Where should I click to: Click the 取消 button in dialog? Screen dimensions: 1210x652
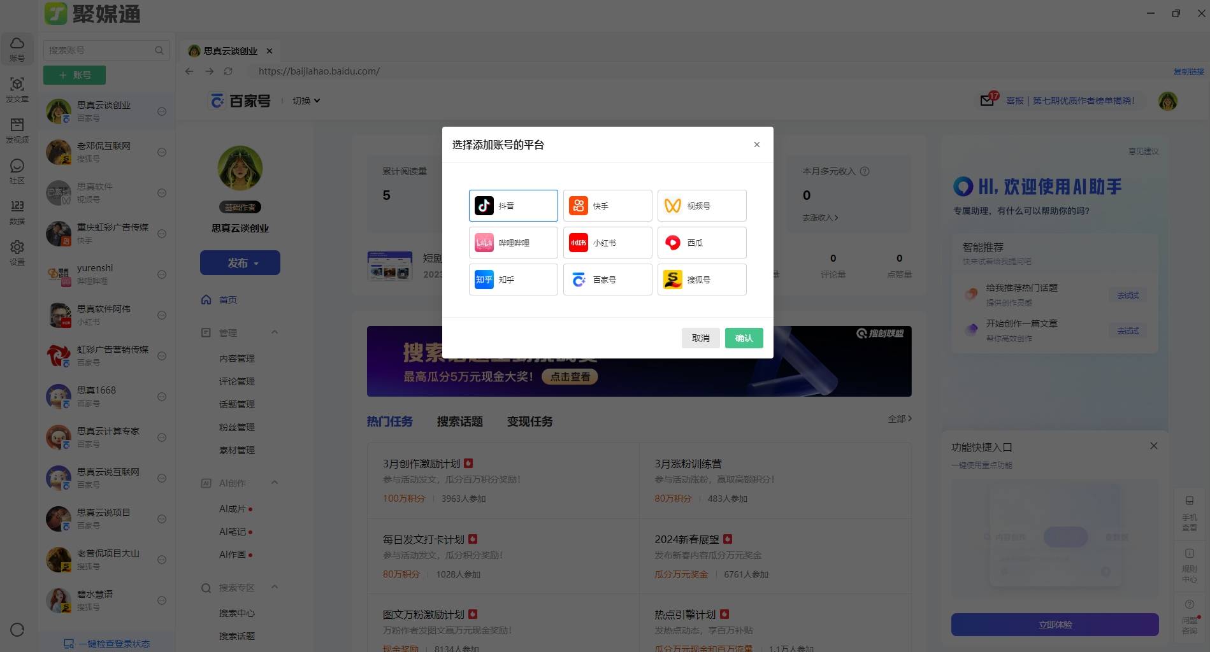[700, 338]
